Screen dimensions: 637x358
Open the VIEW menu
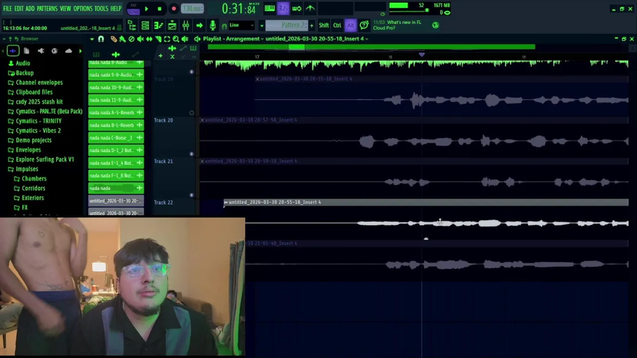[66, 9]
